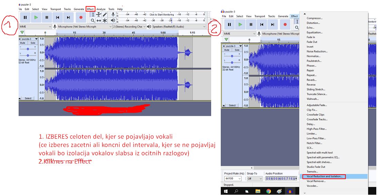The width and height of the screenshot is (378, 195).
Task: Pick the Multi-tool asterisk icon in left window
Action: click(x=105, y=21)
